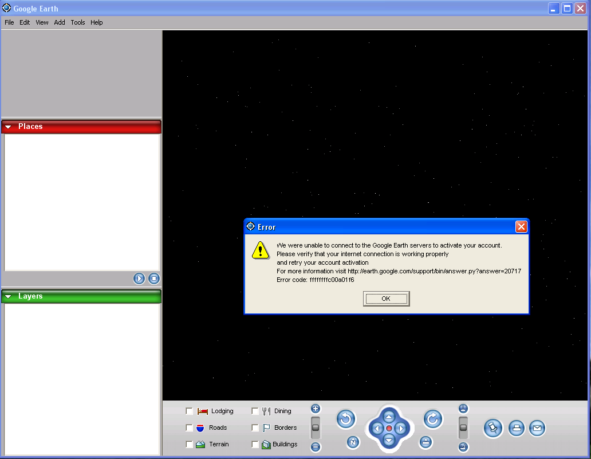Open the View menu

42,22
